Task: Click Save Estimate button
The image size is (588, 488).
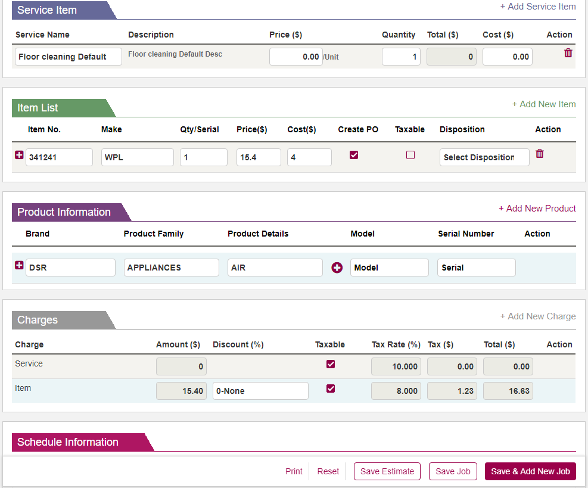Action: click(387, 471)
